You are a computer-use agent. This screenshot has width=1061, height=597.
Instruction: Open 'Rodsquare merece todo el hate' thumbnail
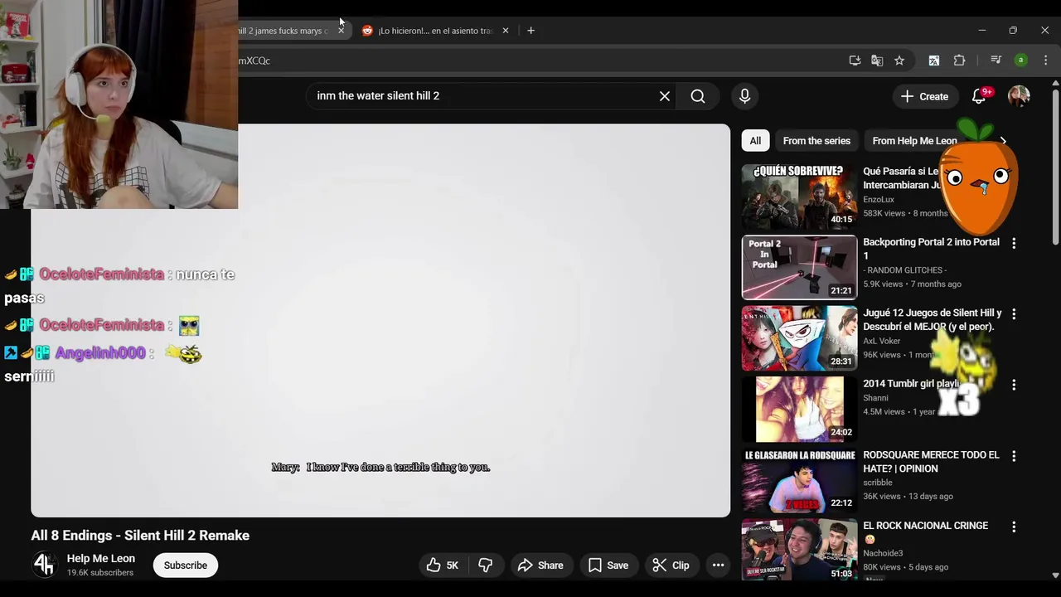coord(799,480)
